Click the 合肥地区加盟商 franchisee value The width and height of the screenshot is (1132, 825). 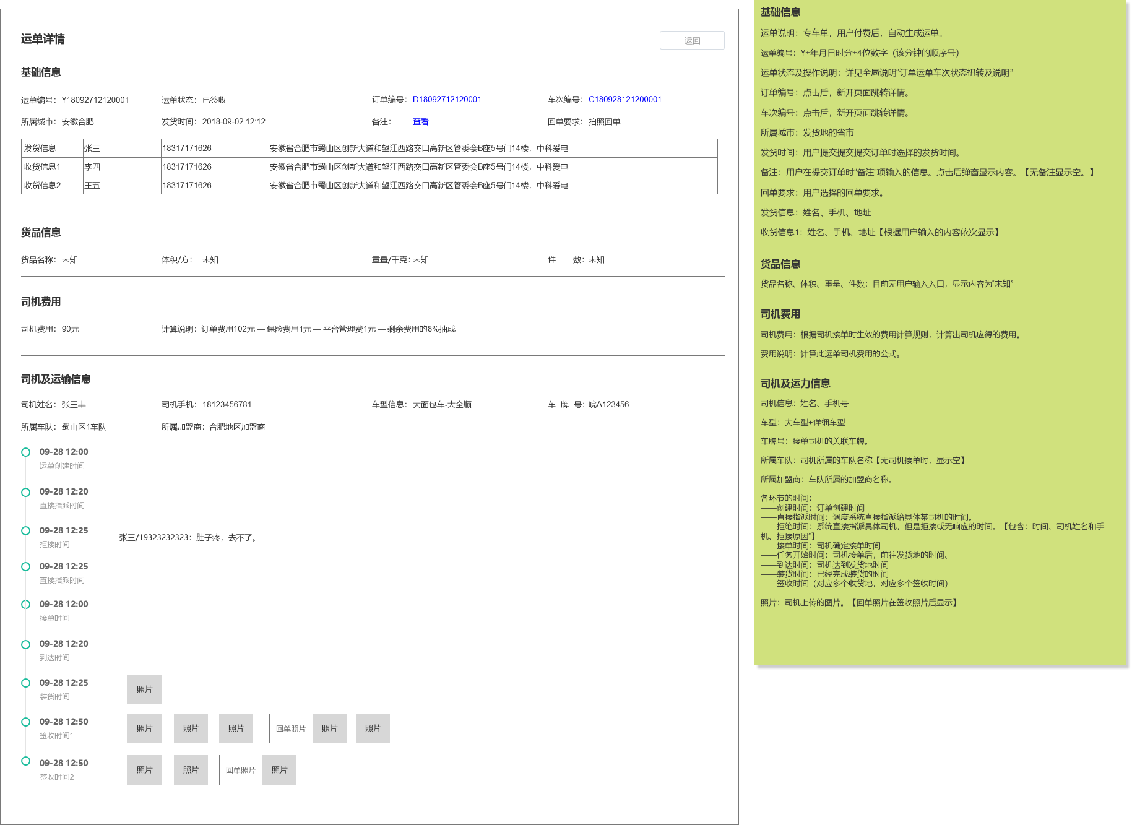click(x=237, y=427)
